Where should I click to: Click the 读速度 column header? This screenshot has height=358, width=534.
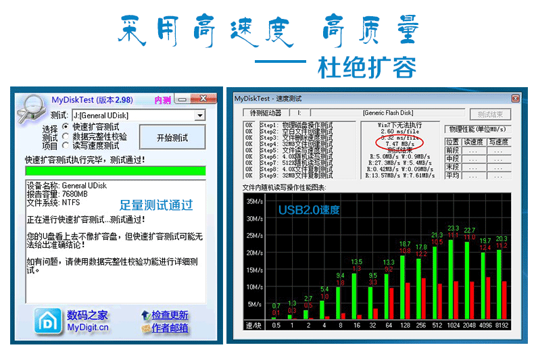pos(474,142)
